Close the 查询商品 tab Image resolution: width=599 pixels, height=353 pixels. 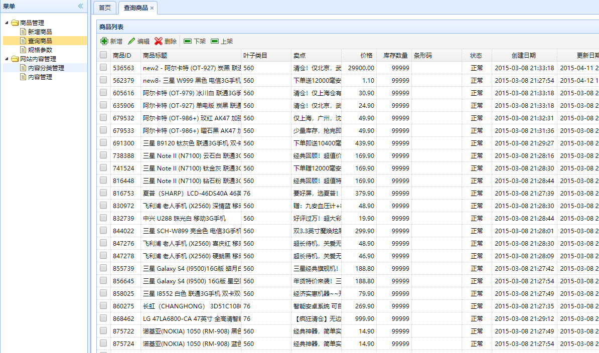pyautogui.click(x=152, y=8)
